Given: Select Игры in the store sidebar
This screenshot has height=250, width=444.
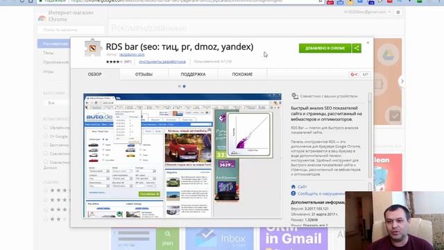Looking at the screenshot, I should pyautogui.click(x=48, y=72).
